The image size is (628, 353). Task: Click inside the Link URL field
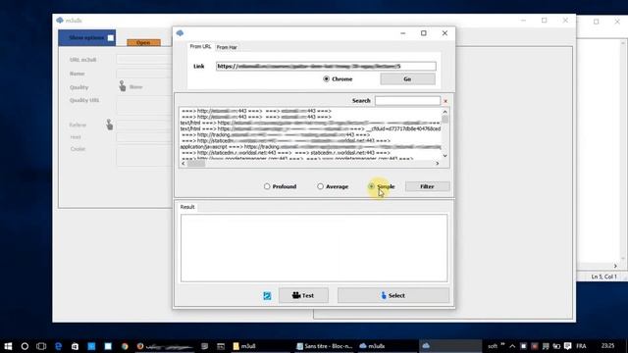click(x=326, y=66)
